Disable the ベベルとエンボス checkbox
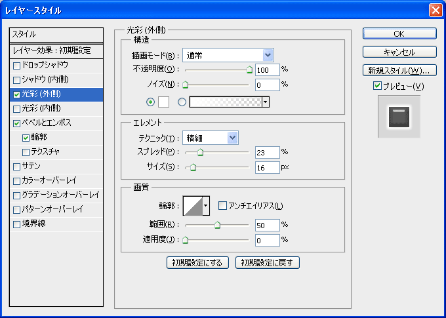 [x=17, y=123]
